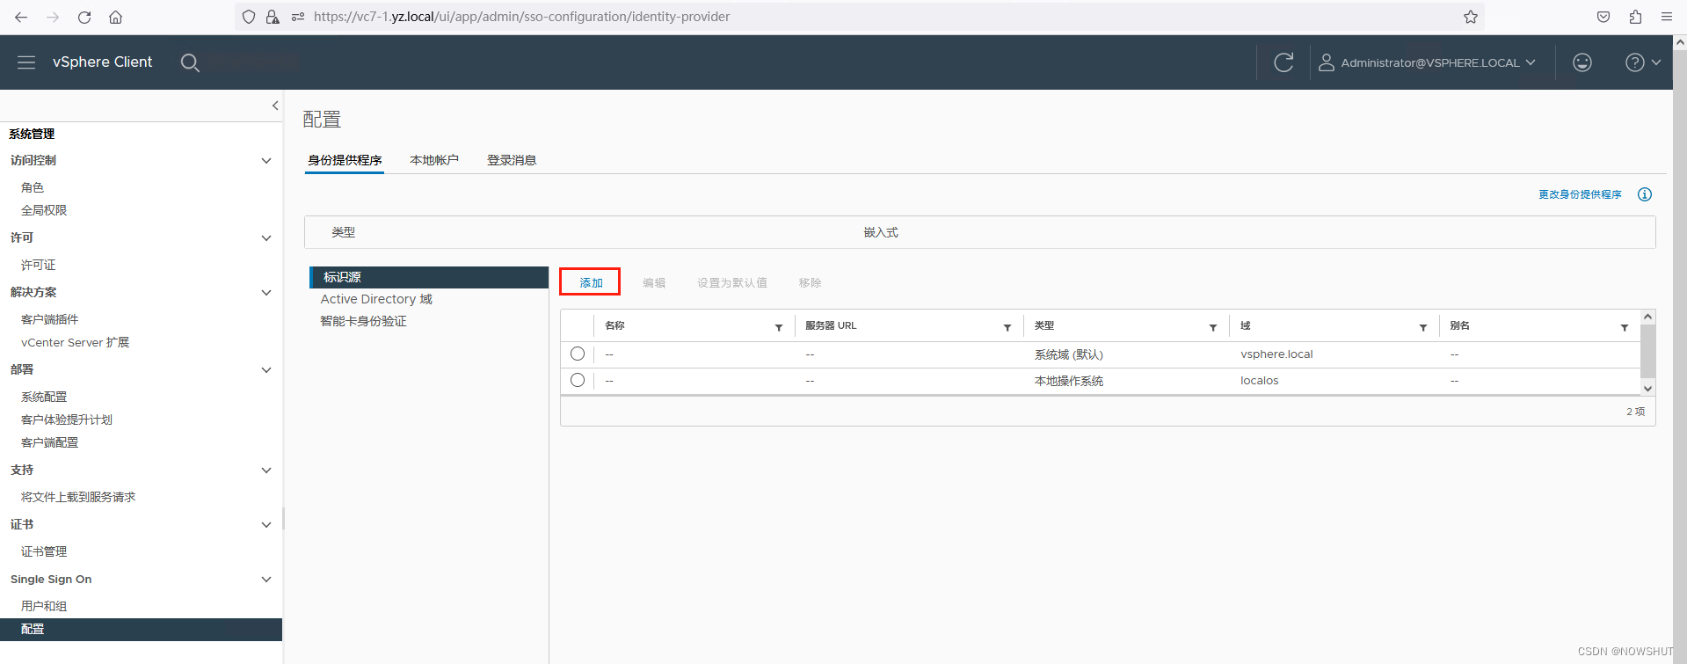Filter the 服务器 URL column

coord(1007,327)
